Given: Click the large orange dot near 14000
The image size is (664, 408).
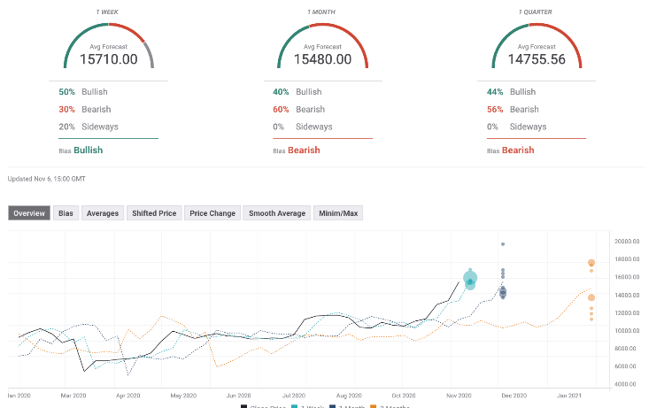Looking at the screenshot, I should click(x=591, y=297).
